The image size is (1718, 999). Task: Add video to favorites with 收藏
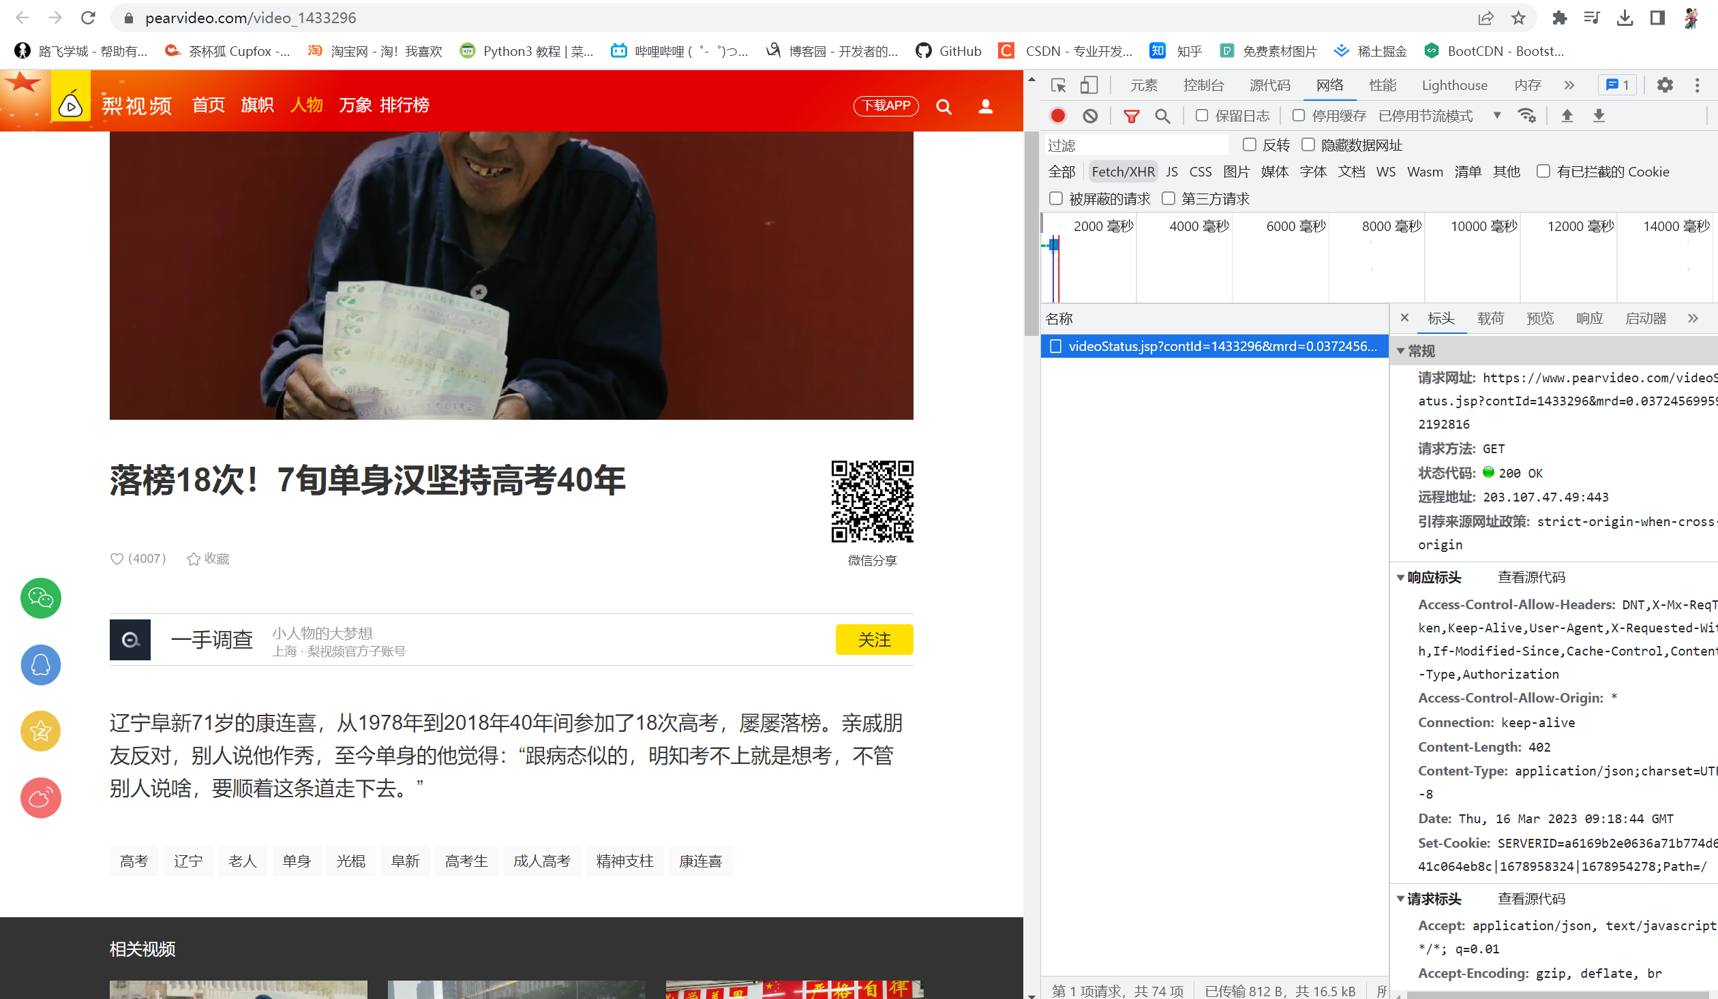click(x=208, y=559)
